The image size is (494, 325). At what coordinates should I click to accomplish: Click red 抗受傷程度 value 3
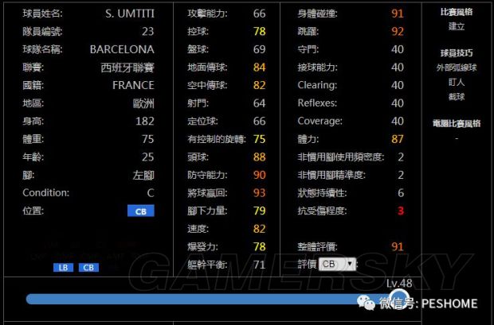click(x=401, y=211)
